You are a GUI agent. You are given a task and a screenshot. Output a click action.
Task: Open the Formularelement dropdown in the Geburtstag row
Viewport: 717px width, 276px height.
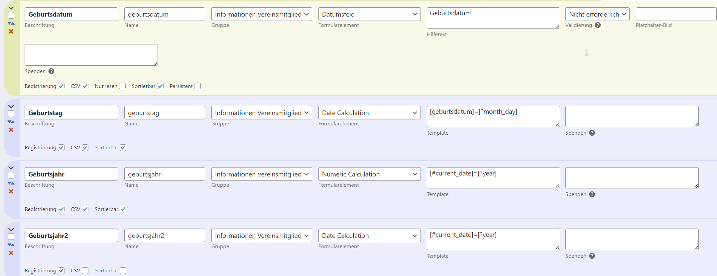pos(369,113)
